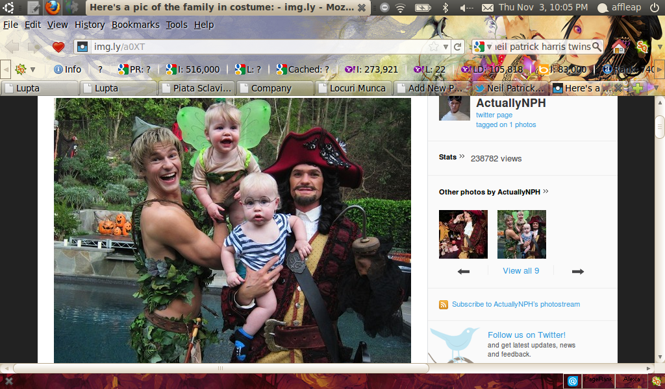
Task: Click the ActuallyNPH avatar picture
Action: pyautogui.click(x=454, y=109)
